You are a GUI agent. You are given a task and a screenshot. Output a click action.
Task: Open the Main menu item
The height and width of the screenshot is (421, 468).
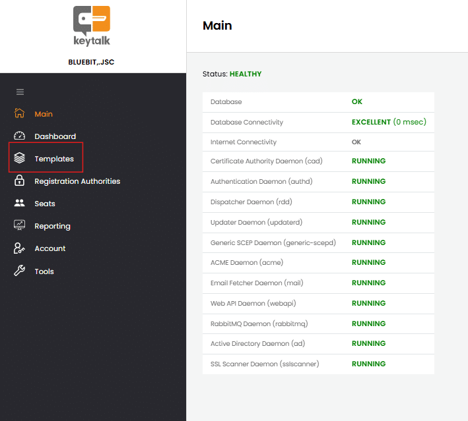pos(44,114)
